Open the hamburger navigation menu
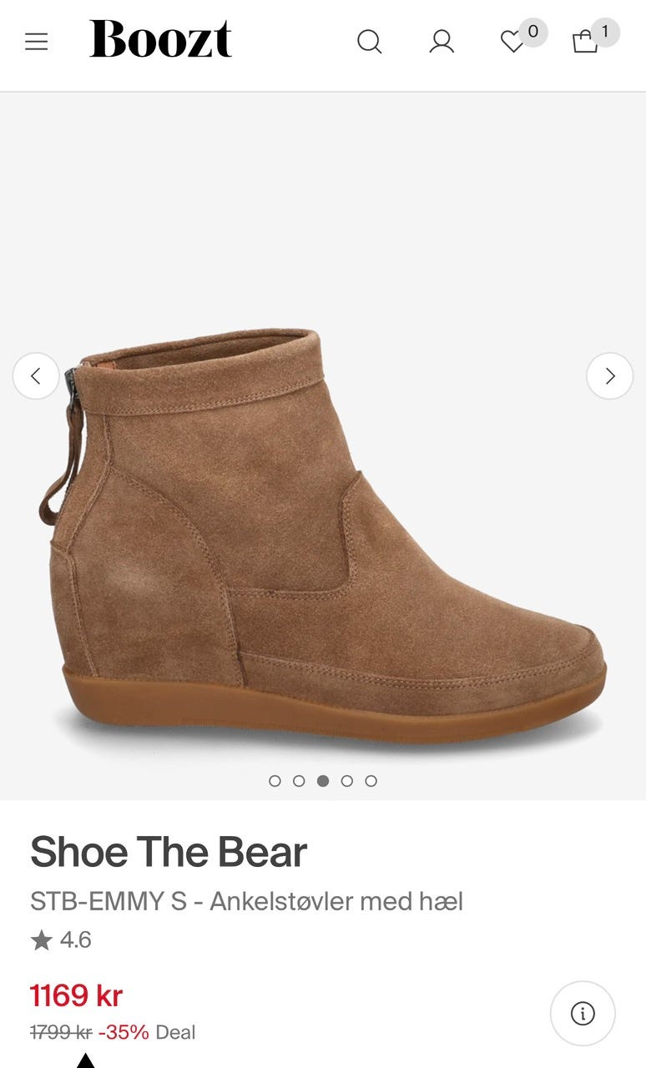This screenshot has height=1068, width=646. pyautogui.click(x=37, y=42)
